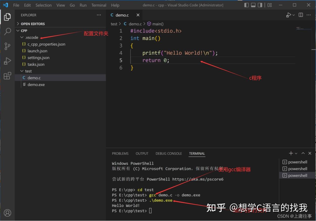Open the Source Control view

coord(7,46)
